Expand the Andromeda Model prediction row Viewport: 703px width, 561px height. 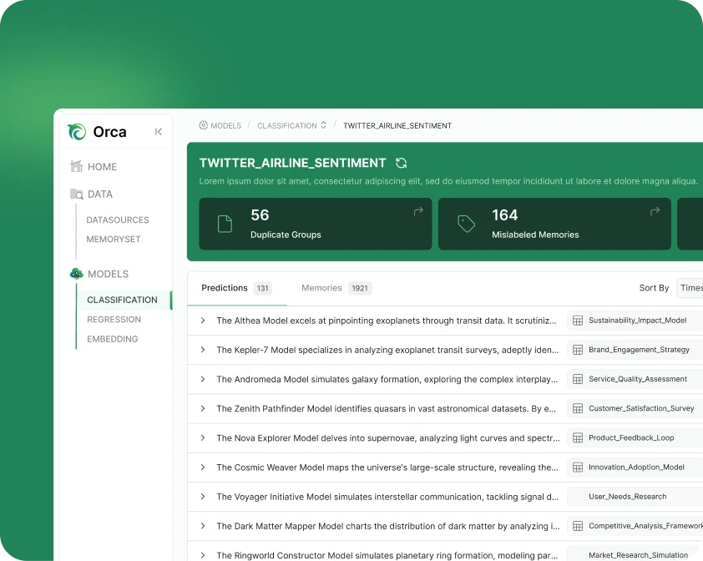point(203,379)
